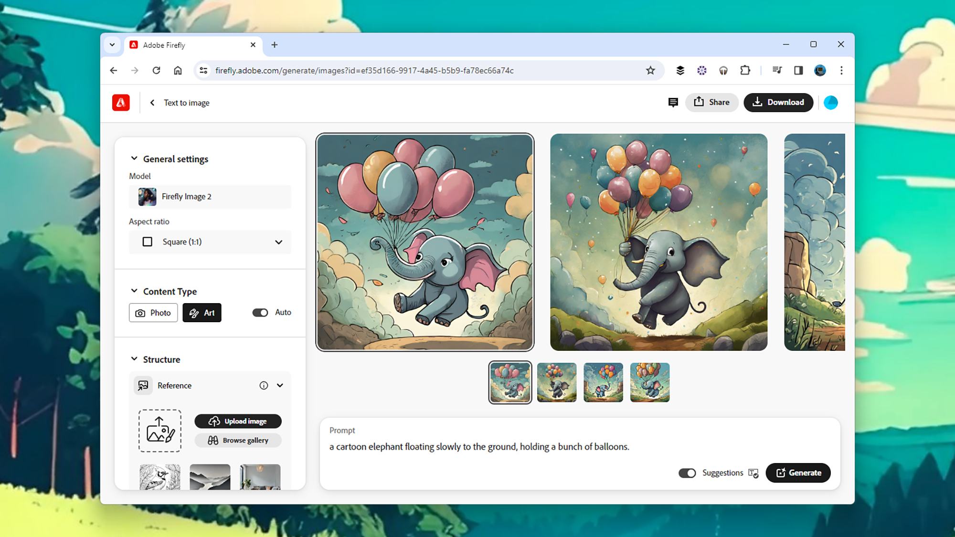
Task: Click the Reference structure icon
Action: click(x=143, y=385)
